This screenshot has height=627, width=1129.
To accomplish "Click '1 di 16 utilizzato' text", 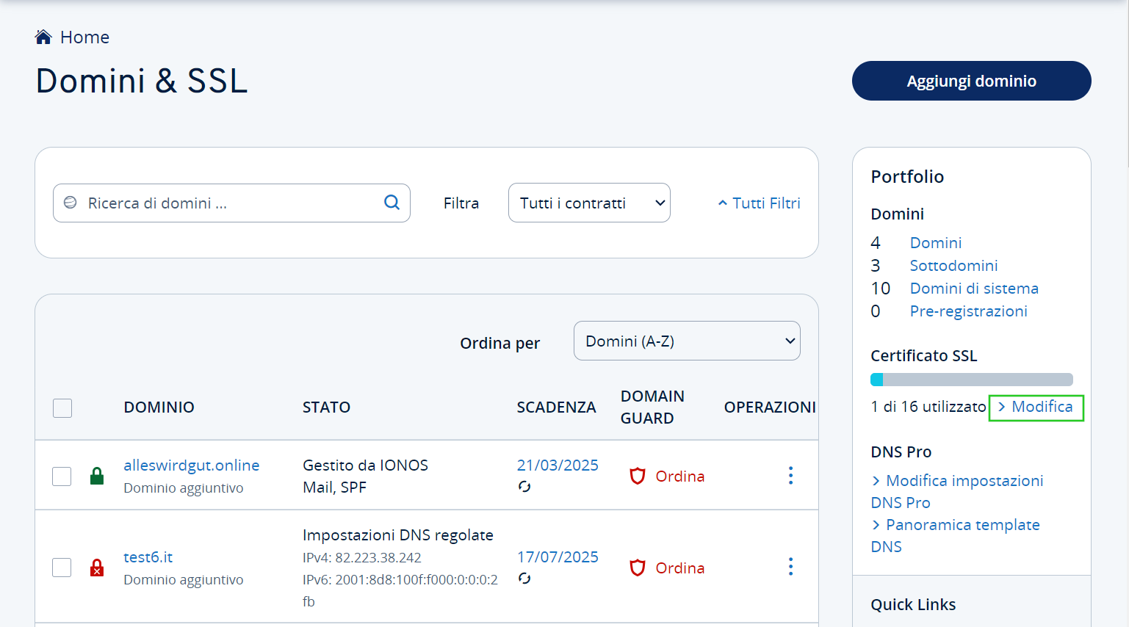I will (928, 407).
